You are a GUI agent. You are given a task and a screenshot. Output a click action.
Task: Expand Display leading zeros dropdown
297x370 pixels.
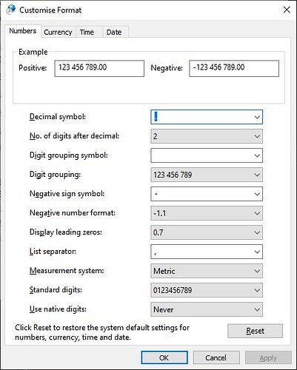tap(207, 232)
